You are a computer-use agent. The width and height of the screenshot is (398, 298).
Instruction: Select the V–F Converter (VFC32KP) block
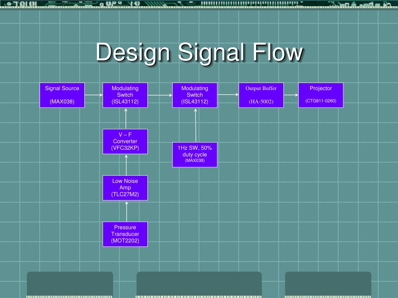125,141
